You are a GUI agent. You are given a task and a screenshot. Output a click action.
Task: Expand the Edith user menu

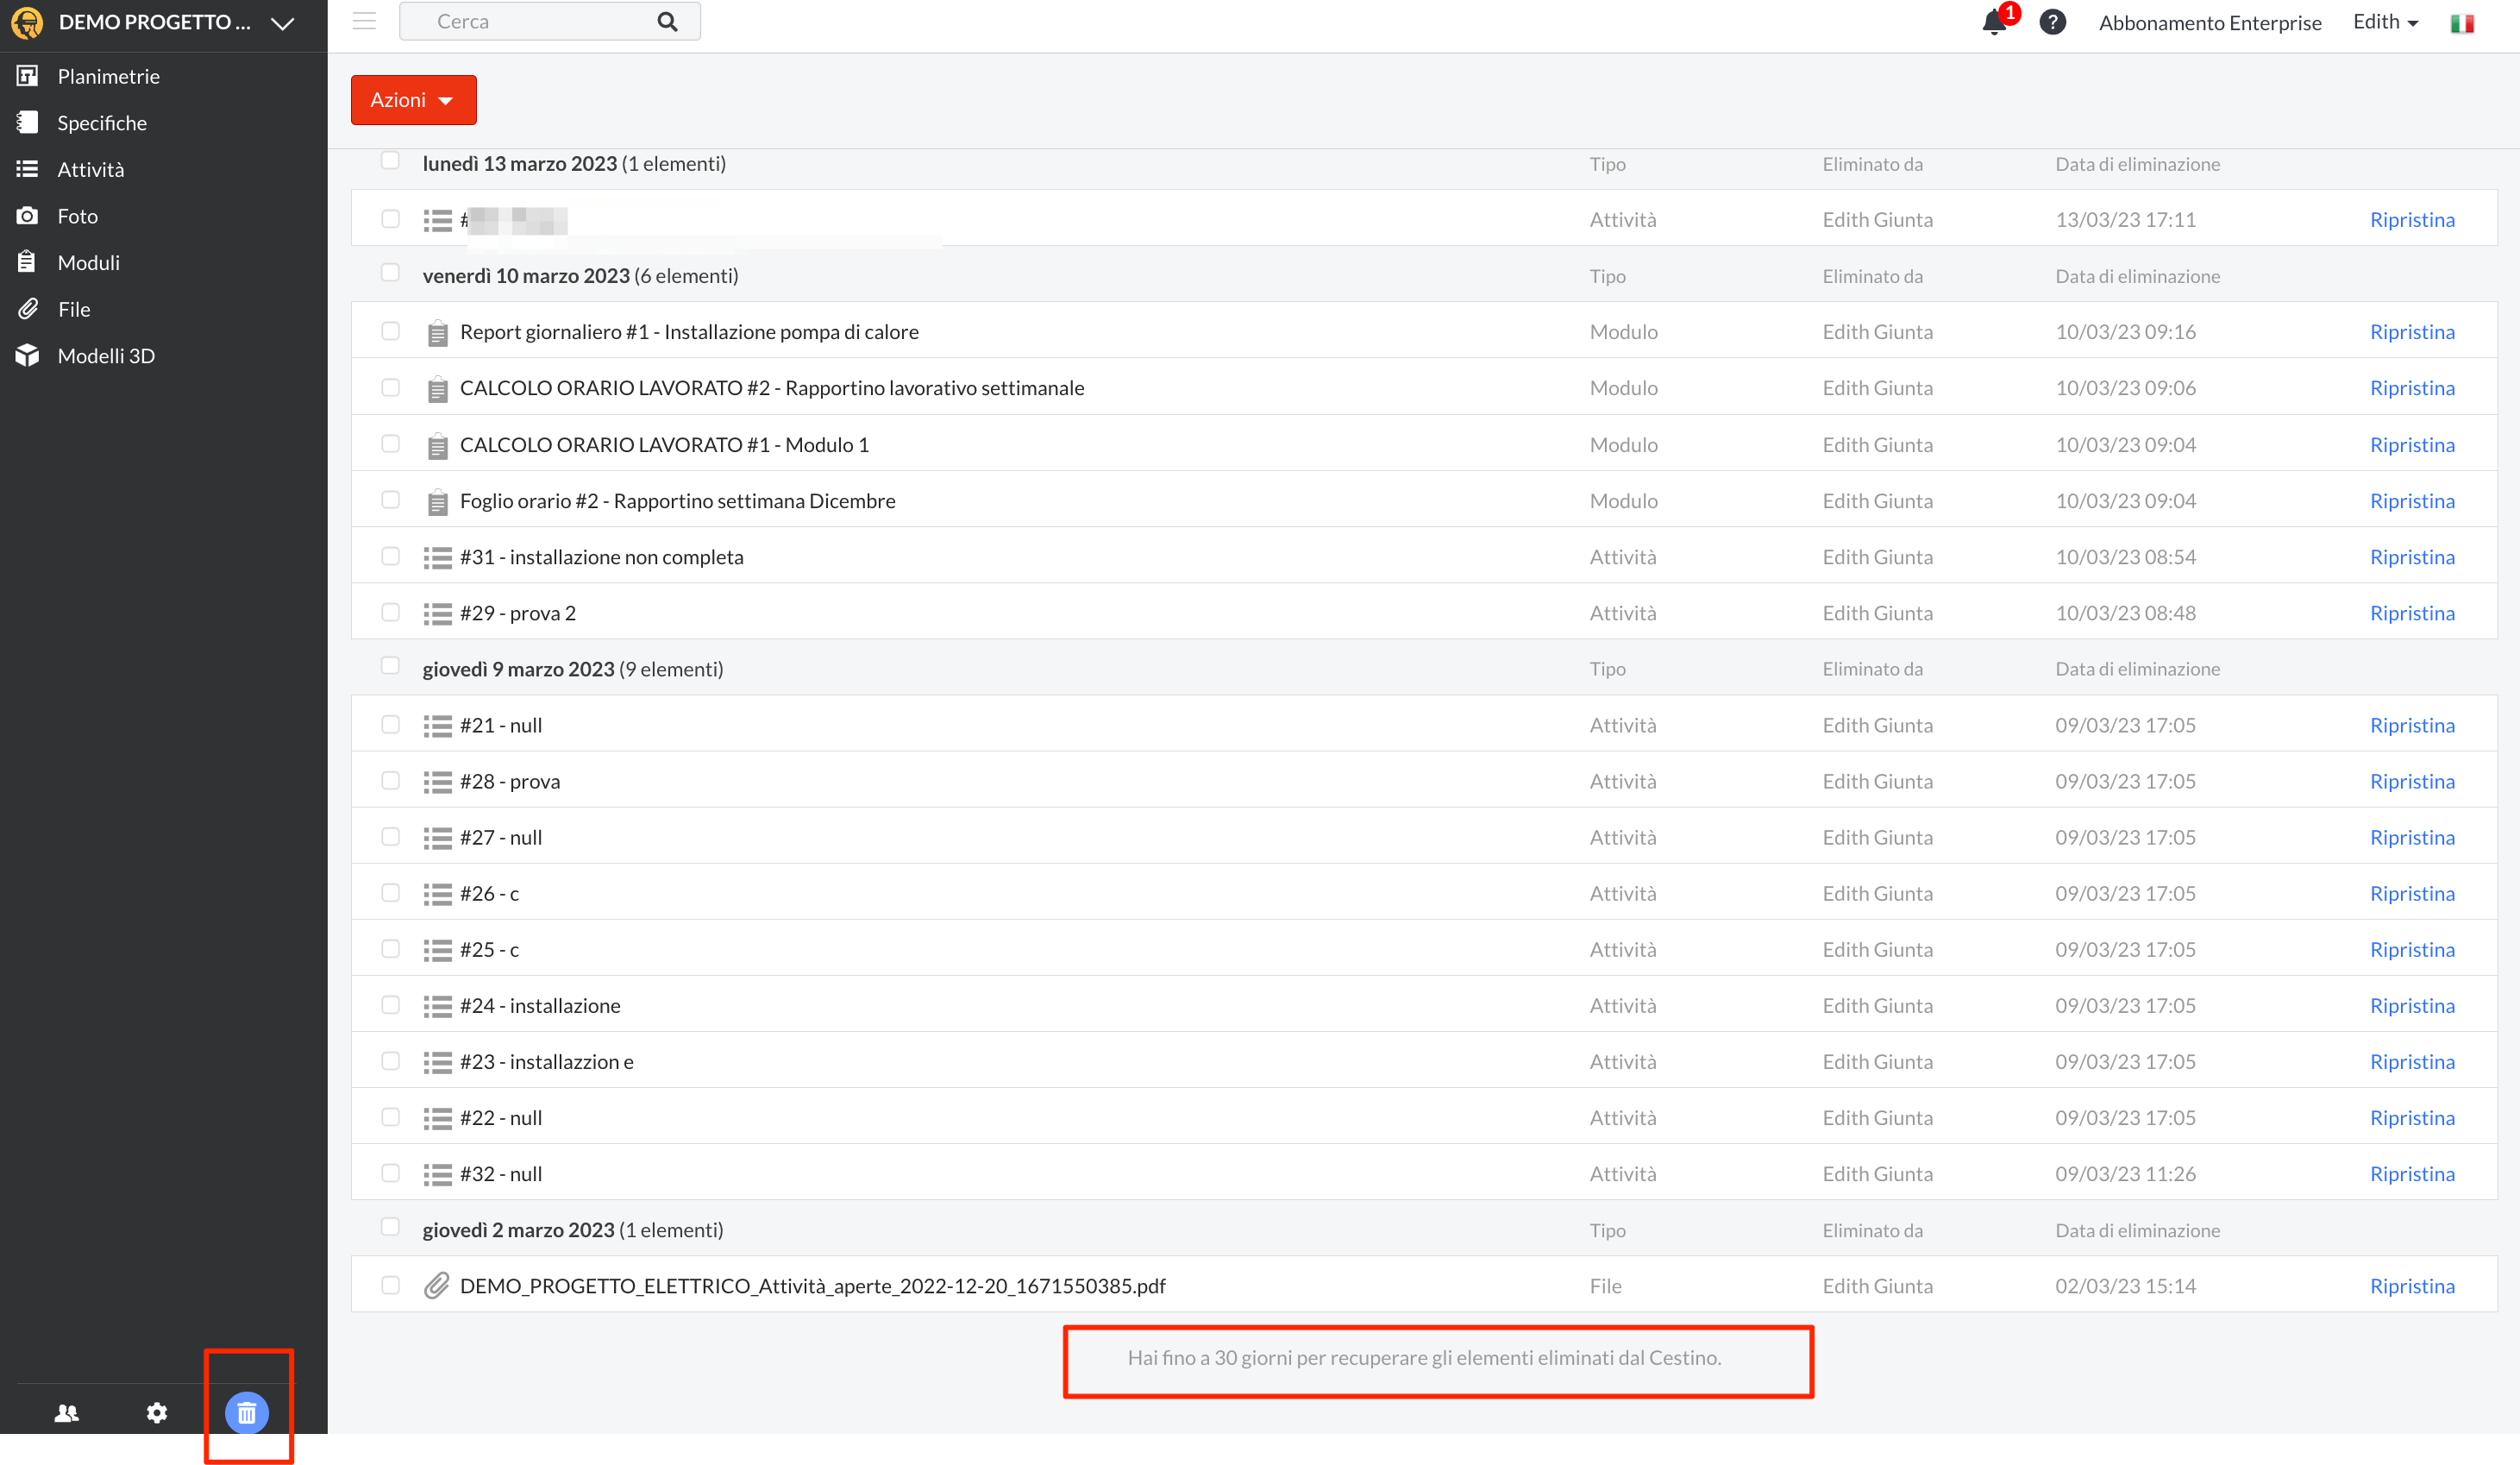pyautogui.click(x=2385, y=22)
